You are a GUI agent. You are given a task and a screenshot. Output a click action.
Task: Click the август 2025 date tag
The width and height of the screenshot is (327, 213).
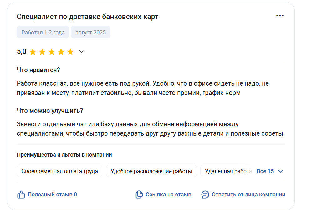pos(90,32)
